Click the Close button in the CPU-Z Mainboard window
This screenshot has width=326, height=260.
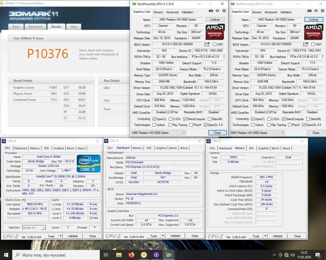[x=195, y=236]
